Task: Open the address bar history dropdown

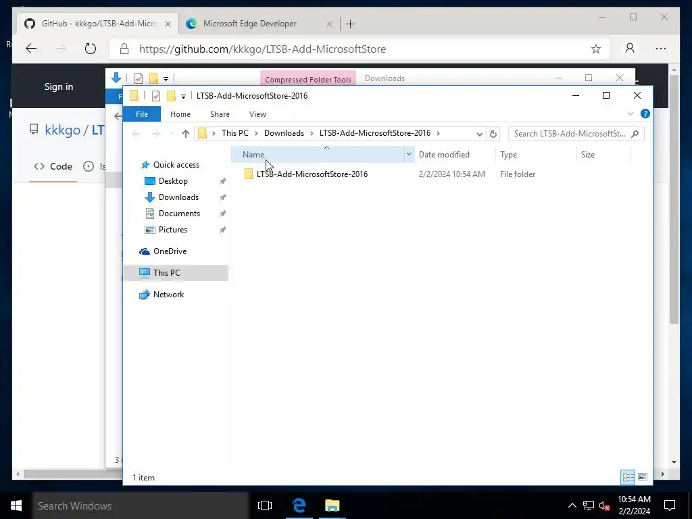Action: (x=479, y=134)
